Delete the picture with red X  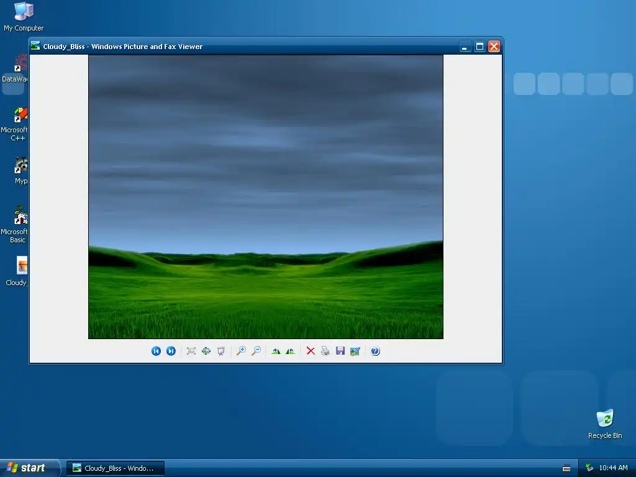tap(311, 351)
